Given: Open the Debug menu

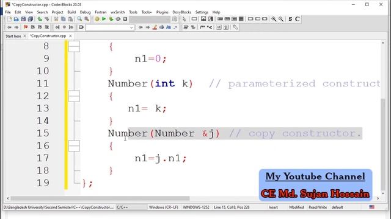Looking at the screenshot, I should (85, 12).
